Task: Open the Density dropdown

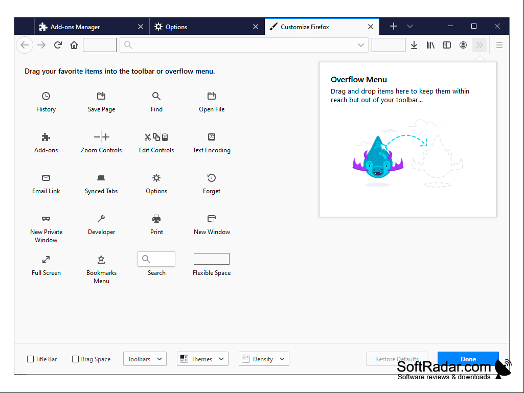Action: [x=264, y=359]
